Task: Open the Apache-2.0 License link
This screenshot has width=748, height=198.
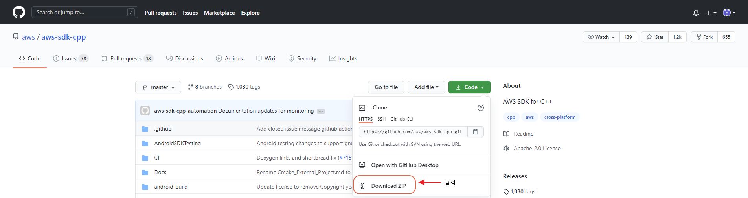Action: click(x=532, y=148)
